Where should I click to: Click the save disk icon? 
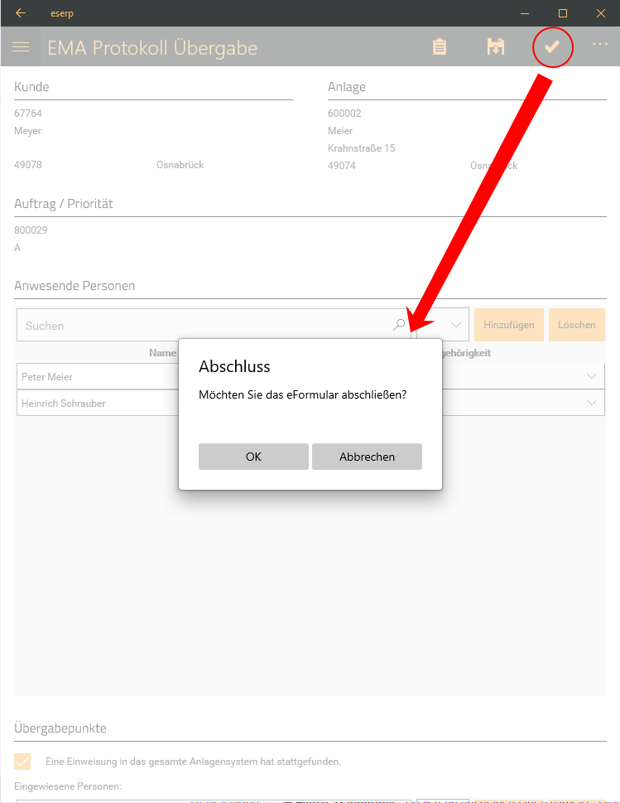pyautogui.click(x=495, y=47)
